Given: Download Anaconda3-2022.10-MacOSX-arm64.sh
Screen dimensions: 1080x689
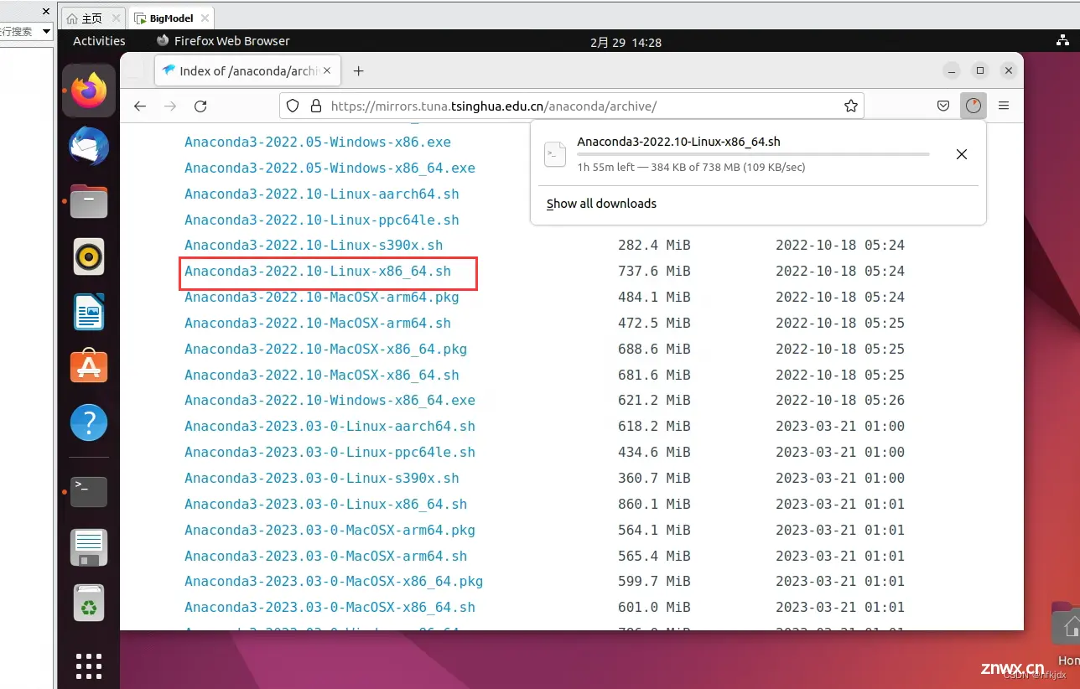Looking at the screenshot, I should tap(318, 324).
